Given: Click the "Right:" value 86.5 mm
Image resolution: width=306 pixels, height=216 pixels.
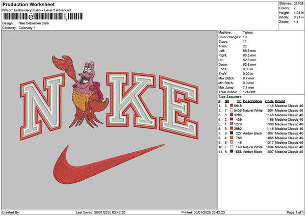Looking at the screenshot, I should (249, 56).
